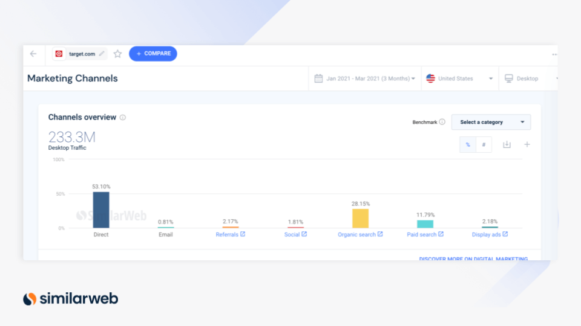Click the desktop monitor icon

pos(509,78)
